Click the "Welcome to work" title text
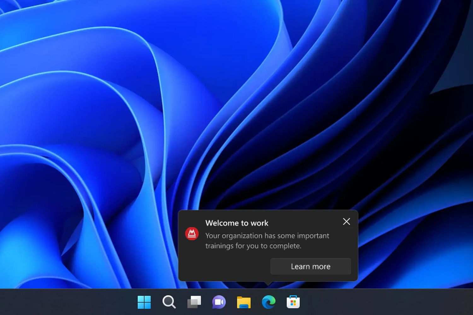Image resolution: width=473 pixels, height=315 pixels. click(x=237, y=223)
